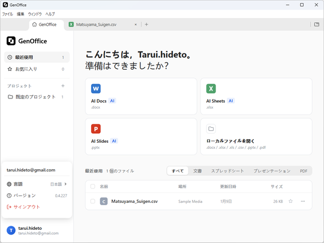Click the plus icon next to プロジェクト
The image size is (324, 243).
pyautogui.click(x=63, y=86)
